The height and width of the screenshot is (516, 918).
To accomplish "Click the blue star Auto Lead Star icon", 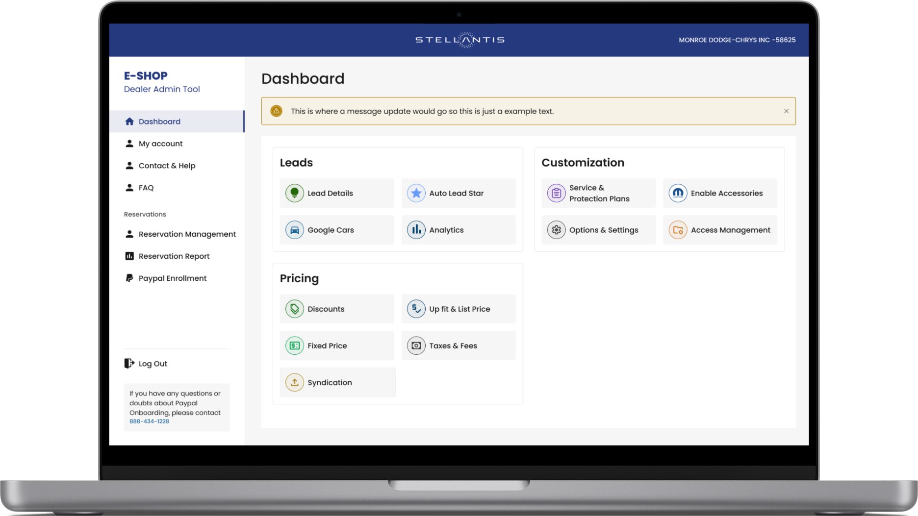I will click(416, 193).
